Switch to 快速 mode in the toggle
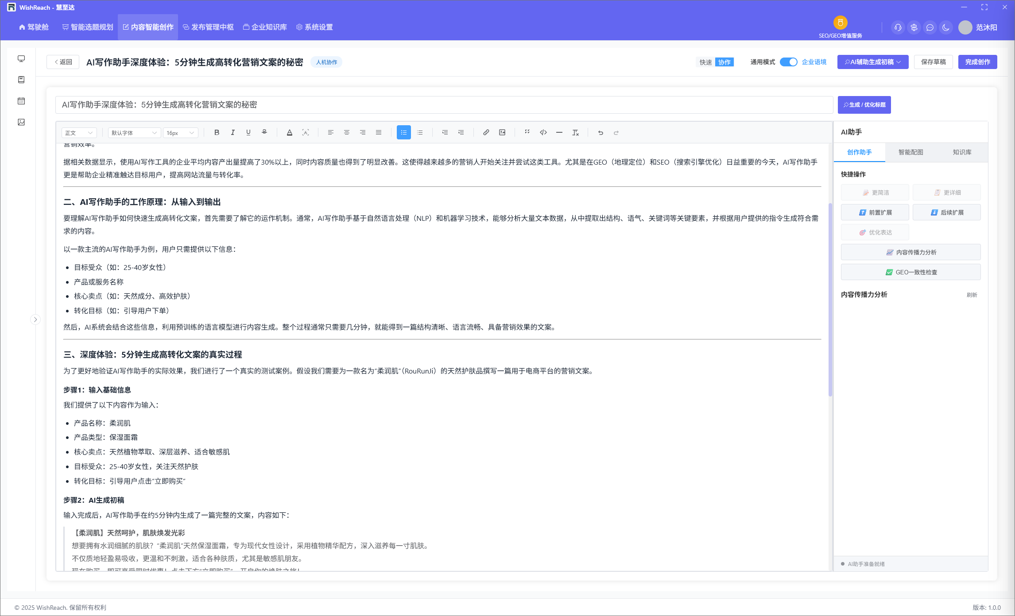Viewport: 1015px width, 616px height. (705, 62)
